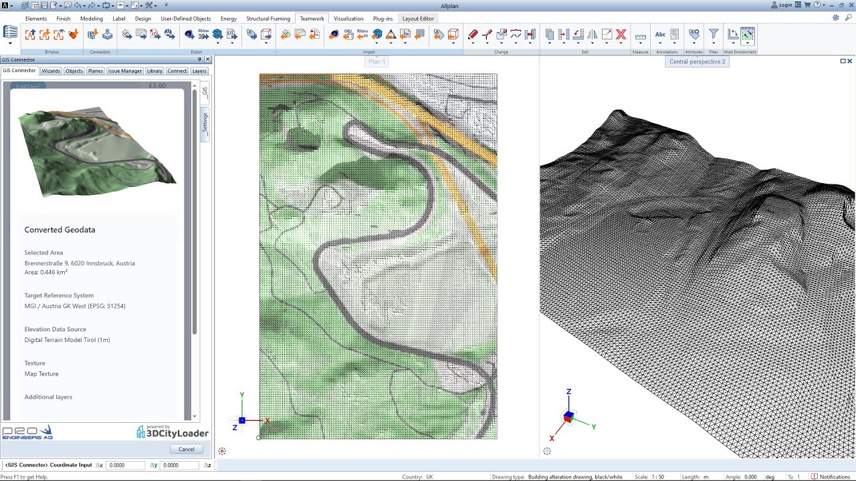The width and height of the screenshot is (856, 481).
Task: Expand the STL export dropdown arrow
Action: tap(233, 43)
